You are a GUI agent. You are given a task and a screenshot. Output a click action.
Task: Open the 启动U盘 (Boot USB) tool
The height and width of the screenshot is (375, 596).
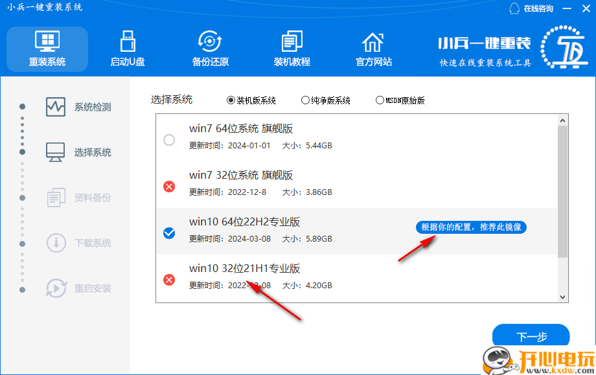(x=127, y=49)
